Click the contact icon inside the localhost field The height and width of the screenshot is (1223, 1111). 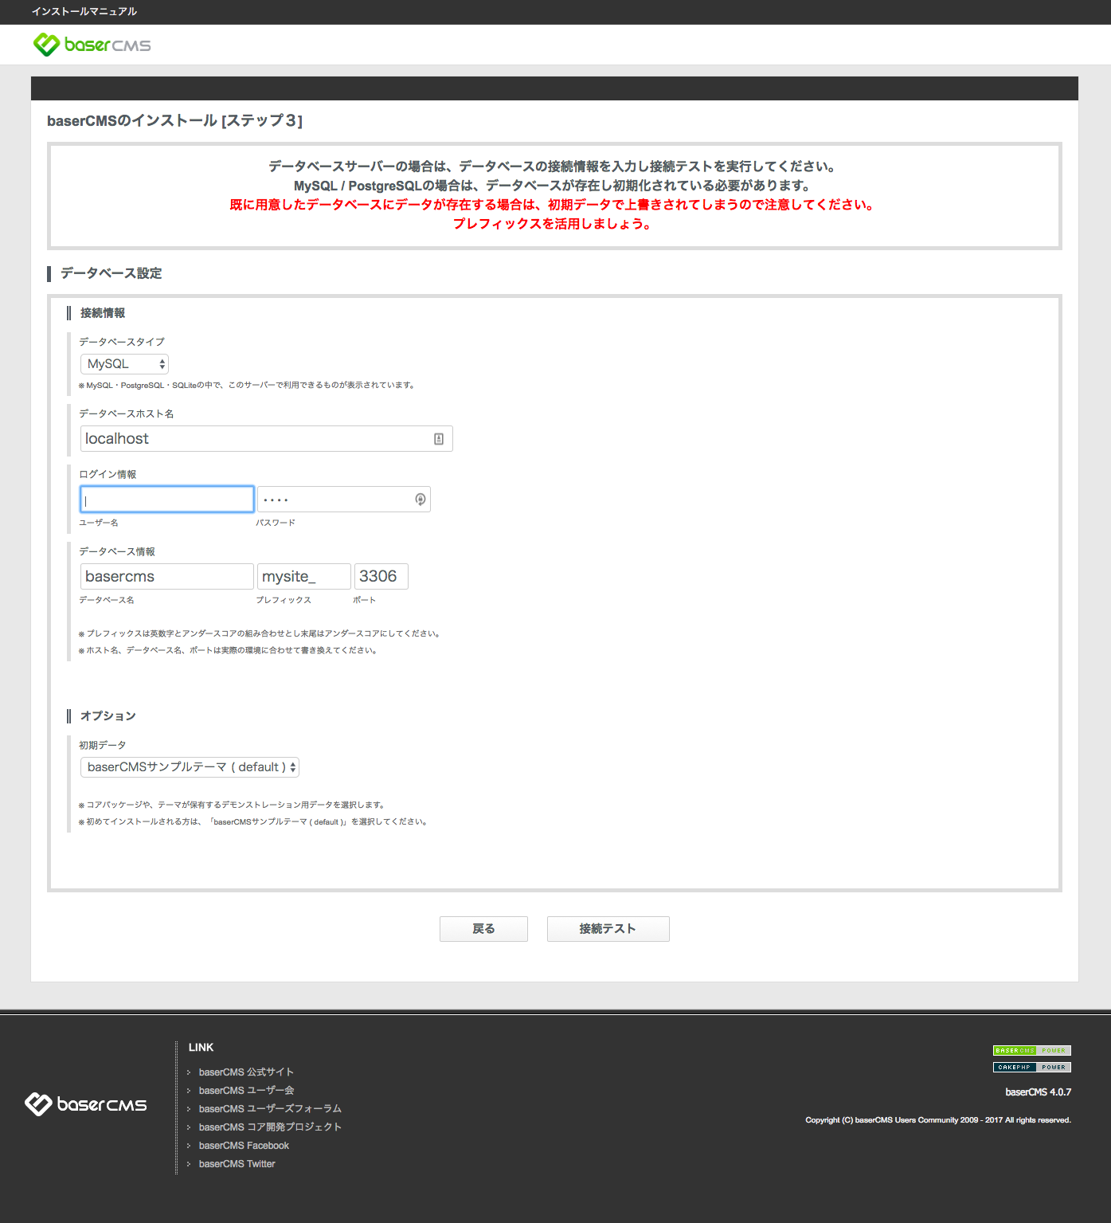[x=440, y=438]
